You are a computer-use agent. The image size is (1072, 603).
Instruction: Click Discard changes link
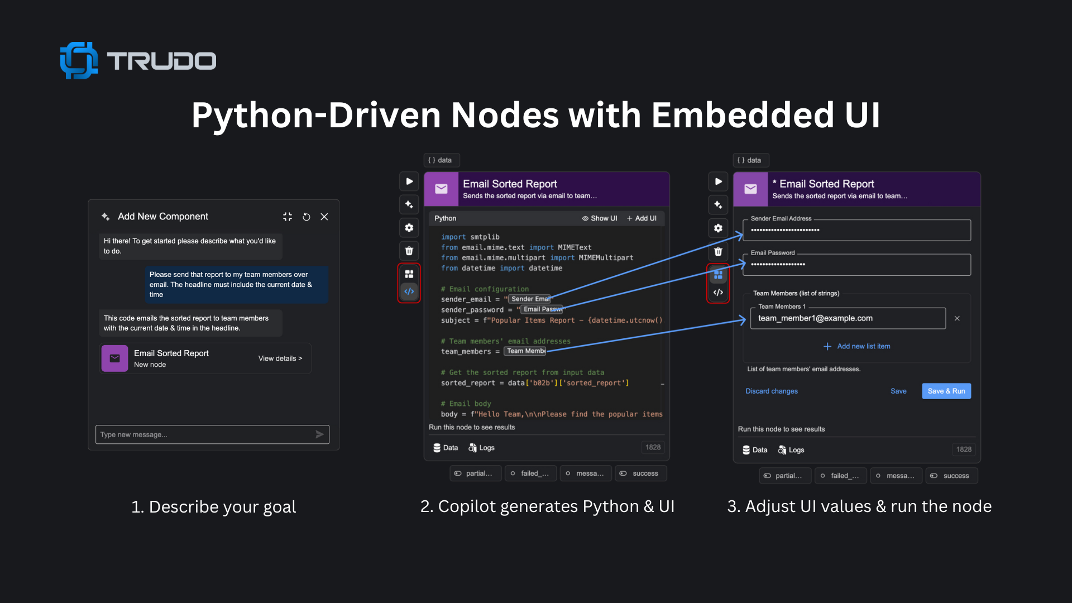click(x=772, y=391)
